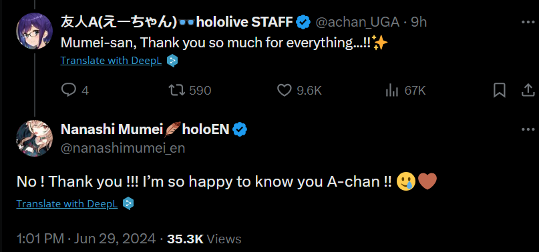Open the 67K view analytics icon

[392, 91]
